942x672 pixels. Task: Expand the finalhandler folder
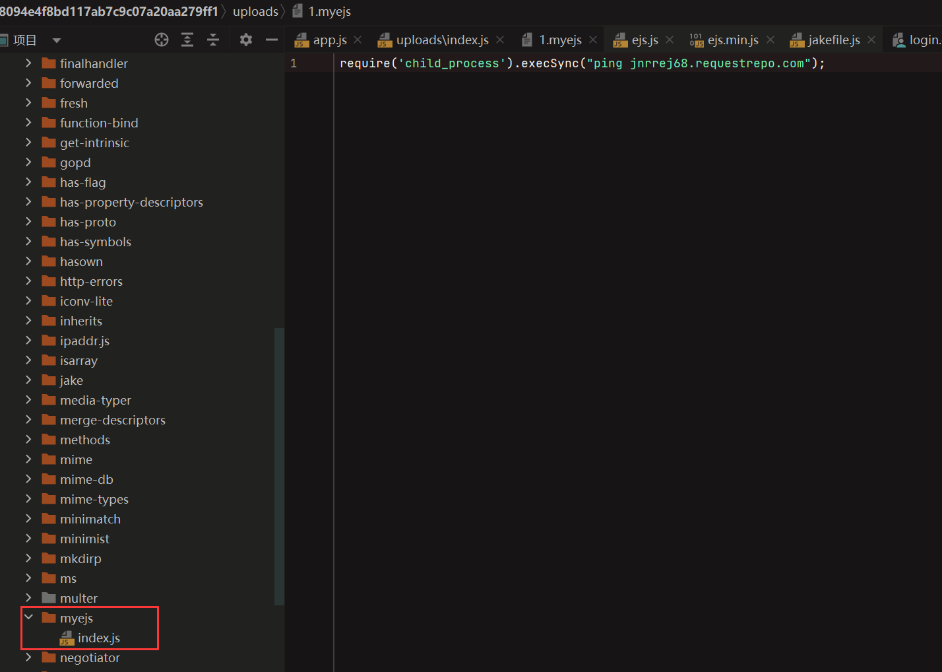[x=28, y=63]
